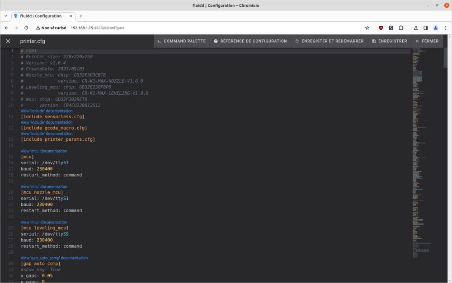Click the Nozzle_mcu chip GD32F303CBT6 comment
Image resolution: width=452 pixels, height=283 pixels.
pos(63,75)
